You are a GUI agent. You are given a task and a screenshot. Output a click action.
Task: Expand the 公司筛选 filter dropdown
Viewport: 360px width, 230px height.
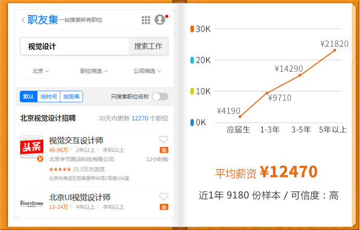point(147,71)
